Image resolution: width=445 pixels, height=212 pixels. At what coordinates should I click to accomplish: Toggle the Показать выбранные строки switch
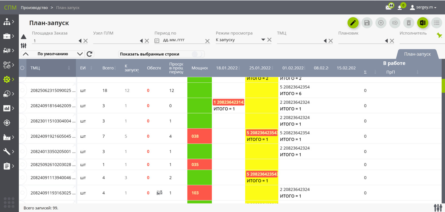[x=197, y=54]
